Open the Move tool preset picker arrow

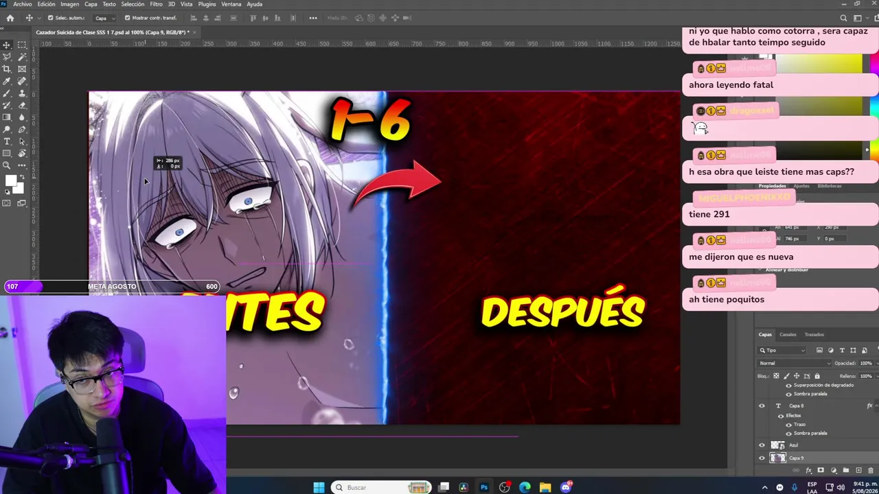pos(38,18)
